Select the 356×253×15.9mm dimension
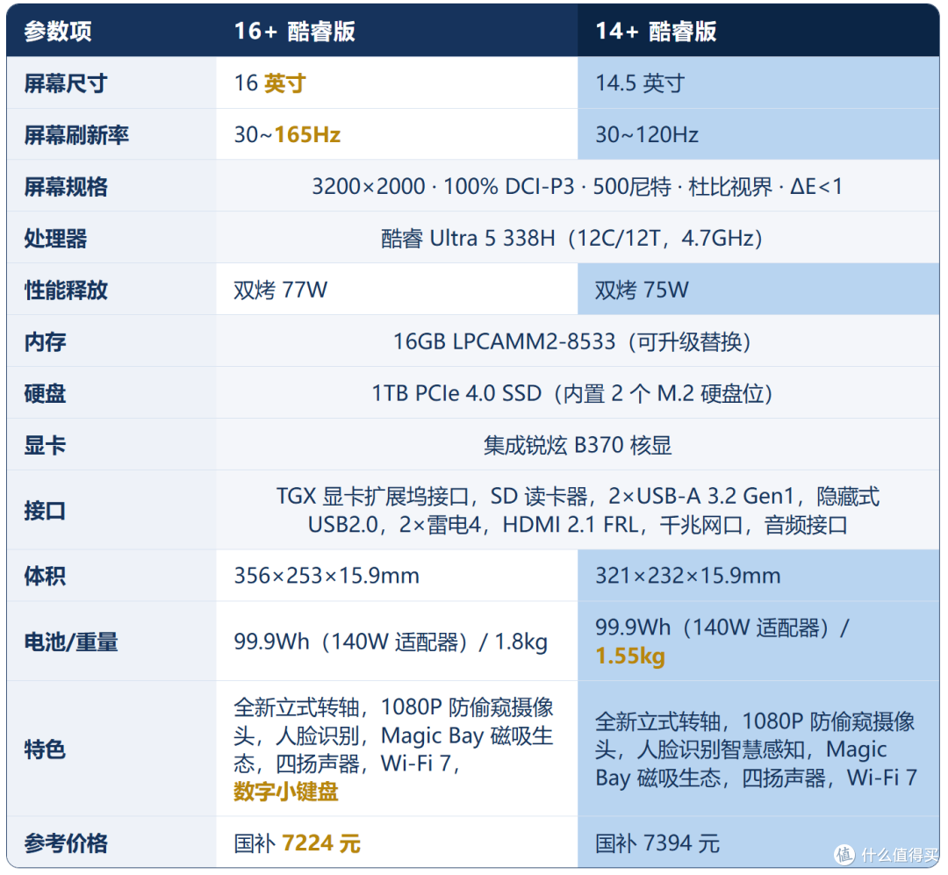948x875 pixels. click(x=327, y=576)
